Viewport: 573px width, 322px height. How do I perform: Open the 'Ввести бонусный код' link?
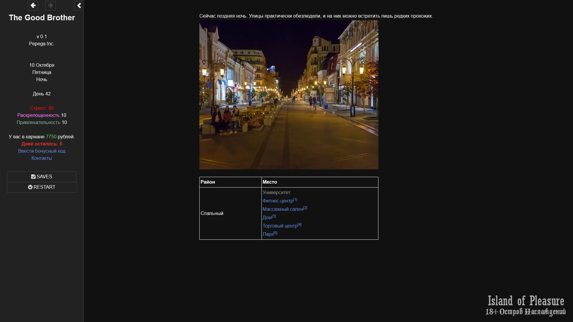pyautogui.click(x=42, y=151)
